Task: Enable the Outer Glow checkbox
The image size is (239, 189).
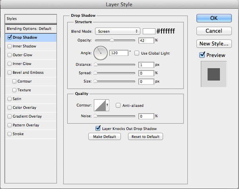Action: click(x=10, y=55)
